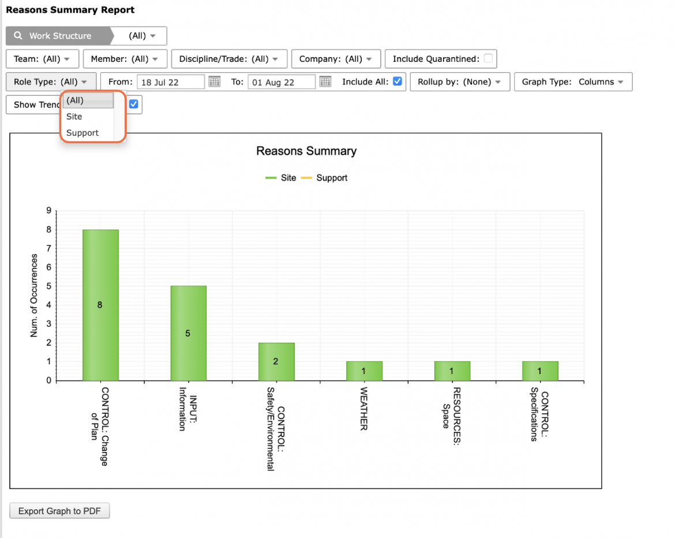Expand the Team filter dropdown

(x=42, y=59)
